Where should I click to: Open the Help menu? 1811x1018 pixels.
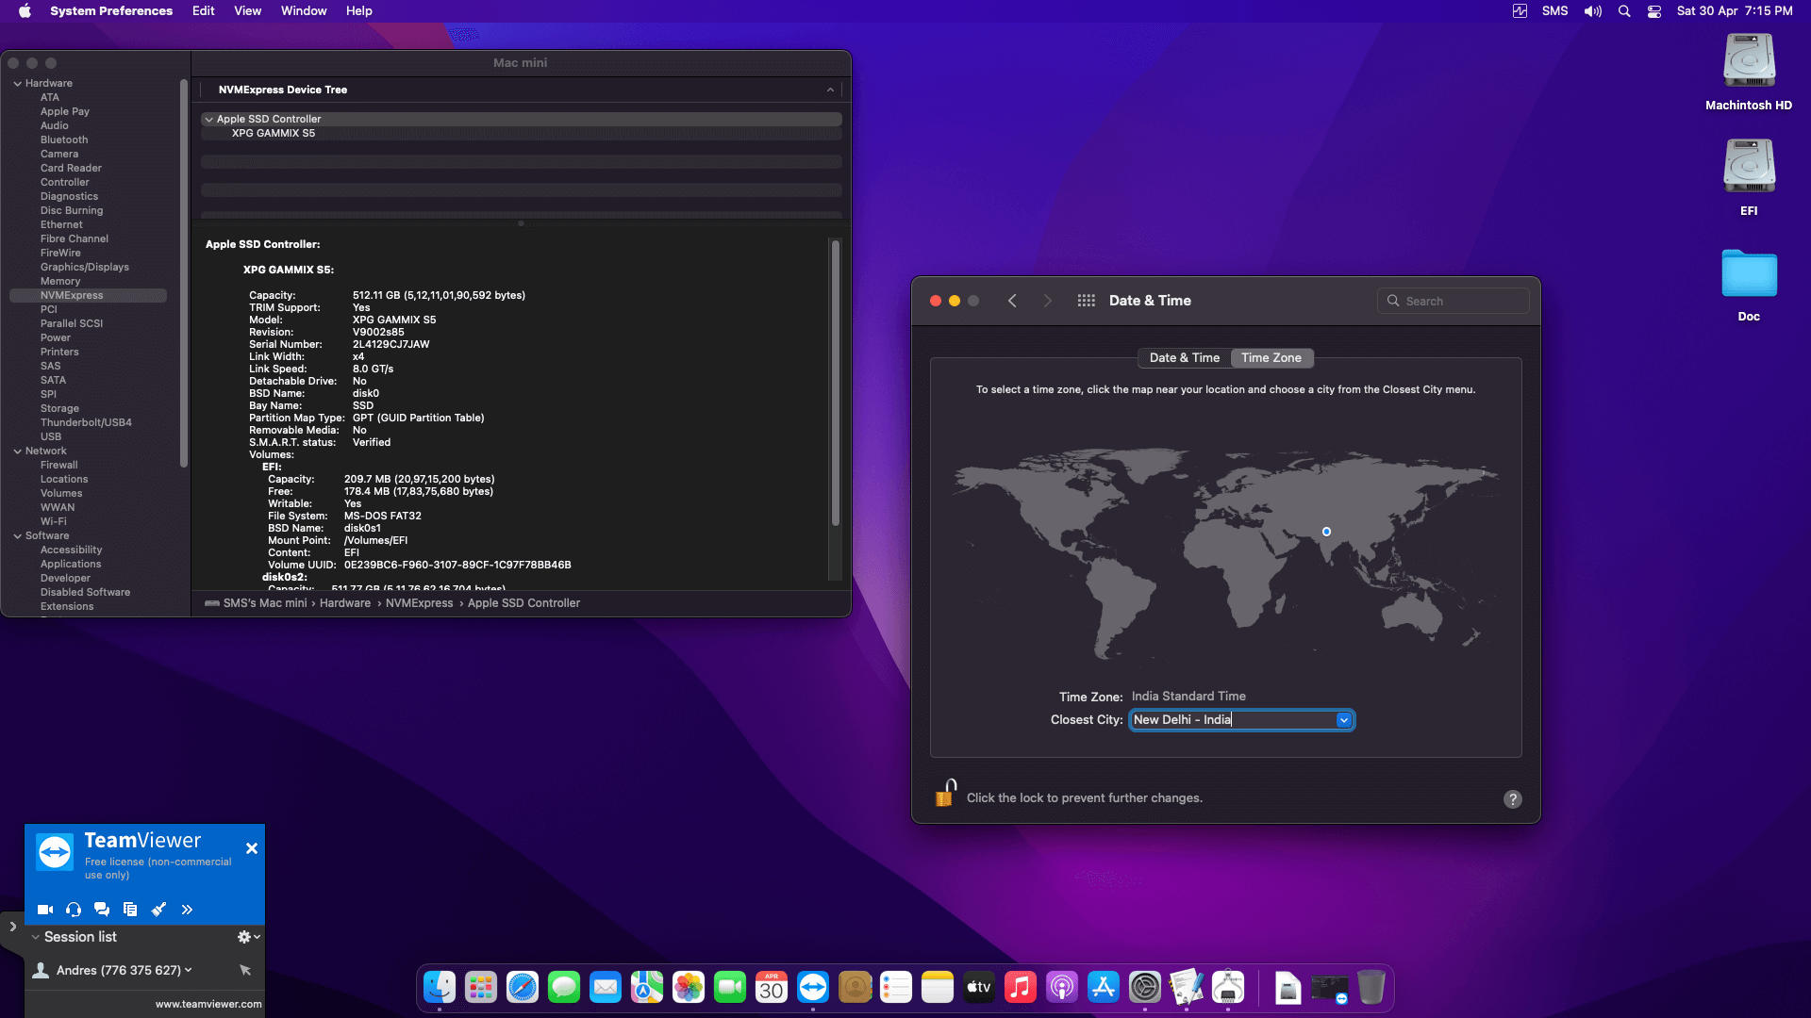click(x=358, y=11)
